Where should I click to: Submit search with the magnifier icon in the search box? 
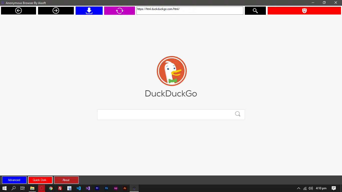pyautogui.click(x=238, y=114)
